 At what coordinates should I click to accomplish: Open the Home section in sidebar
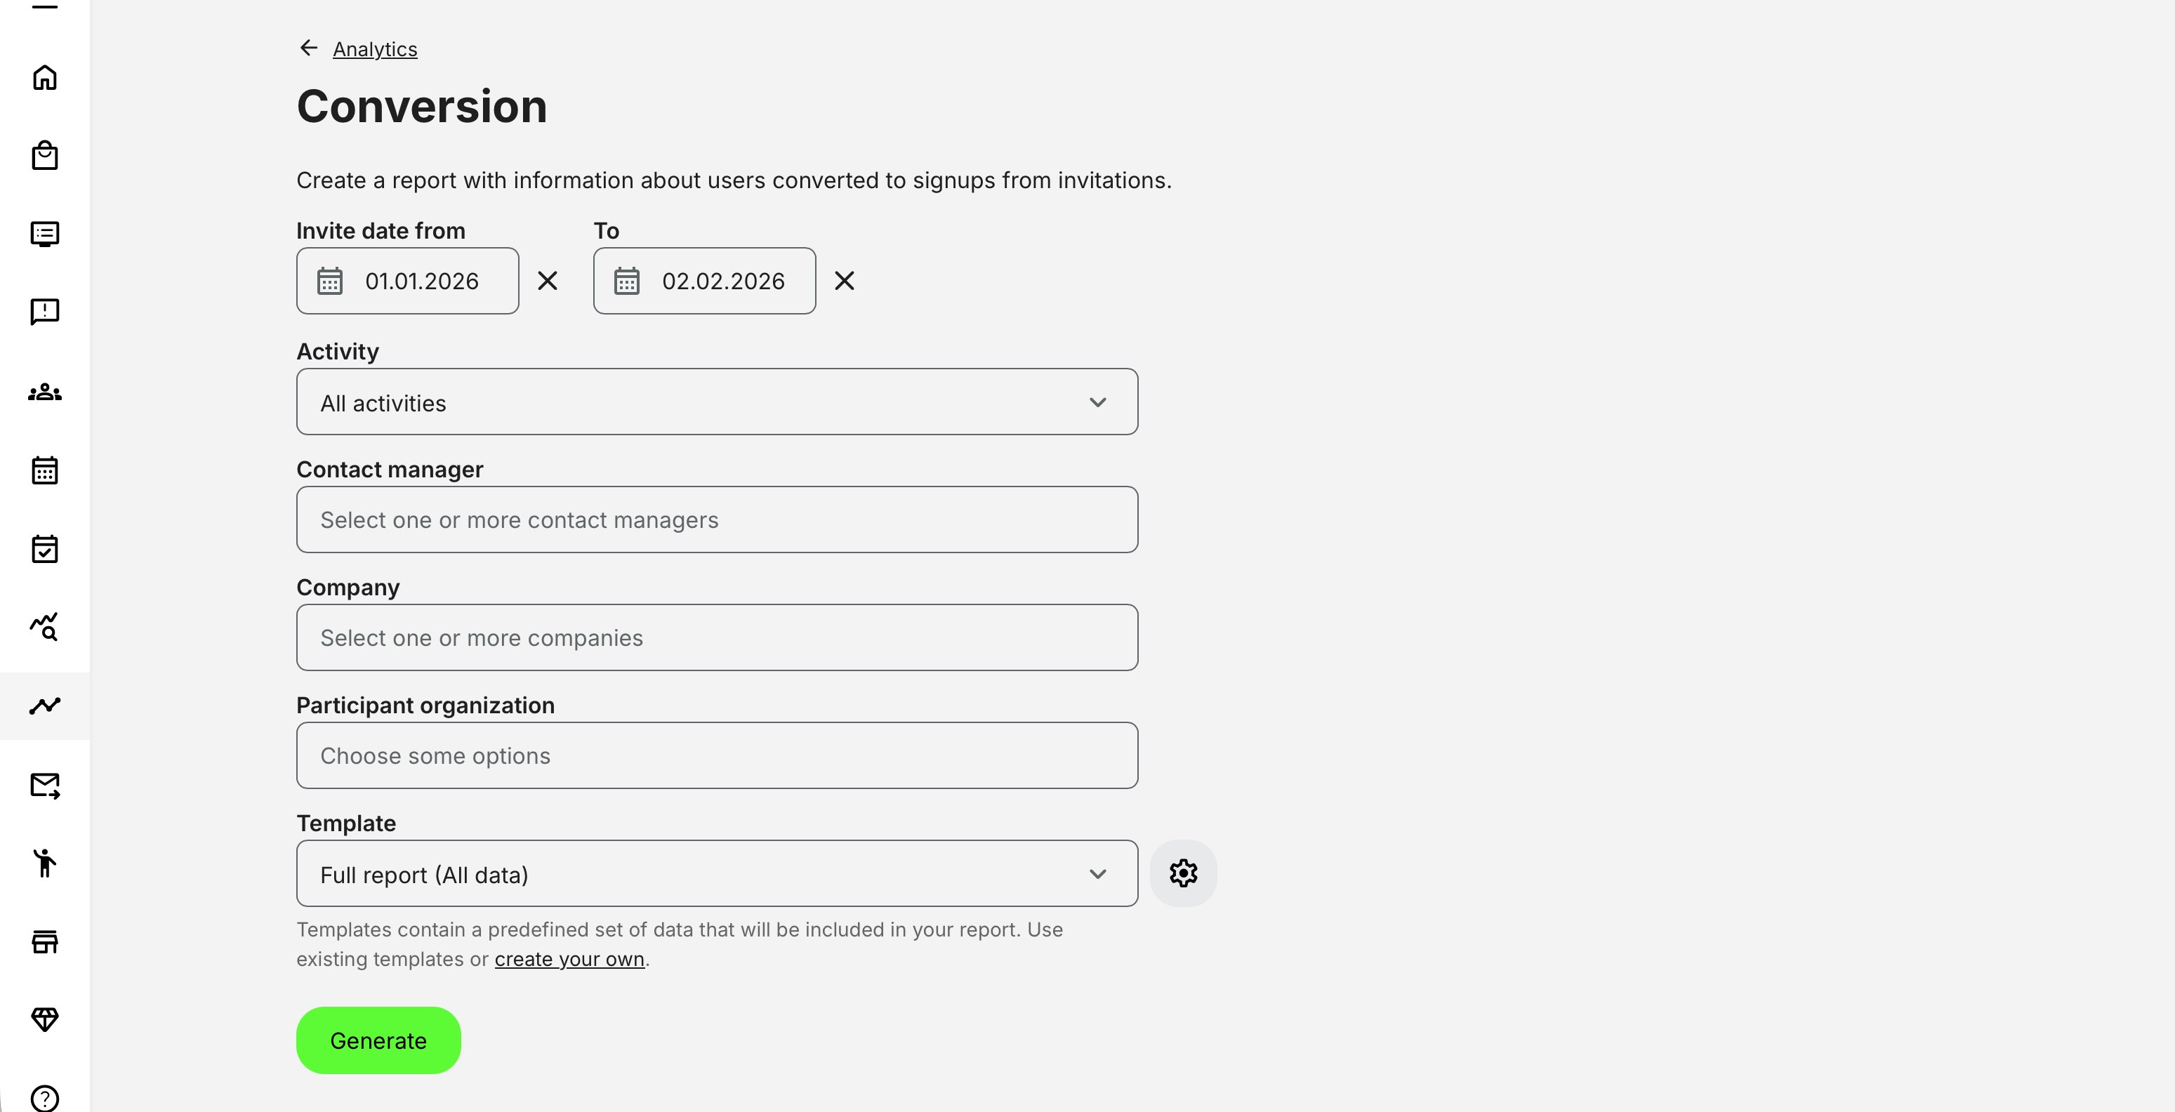45,78
